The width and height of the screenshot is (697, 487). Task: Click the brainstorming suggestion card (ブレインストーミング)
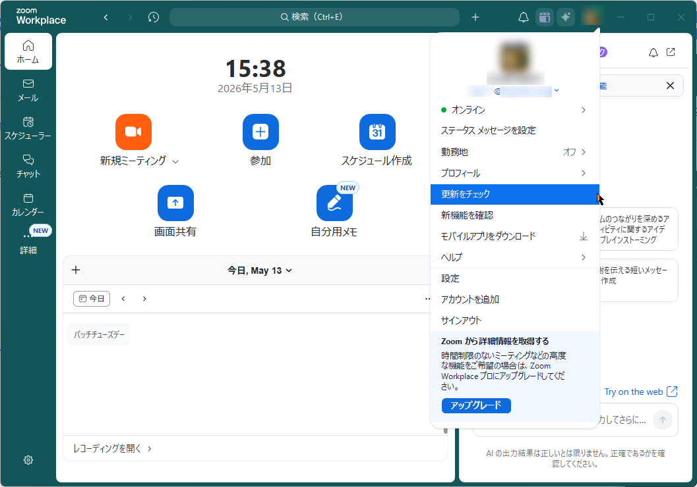tap(638, 229)
